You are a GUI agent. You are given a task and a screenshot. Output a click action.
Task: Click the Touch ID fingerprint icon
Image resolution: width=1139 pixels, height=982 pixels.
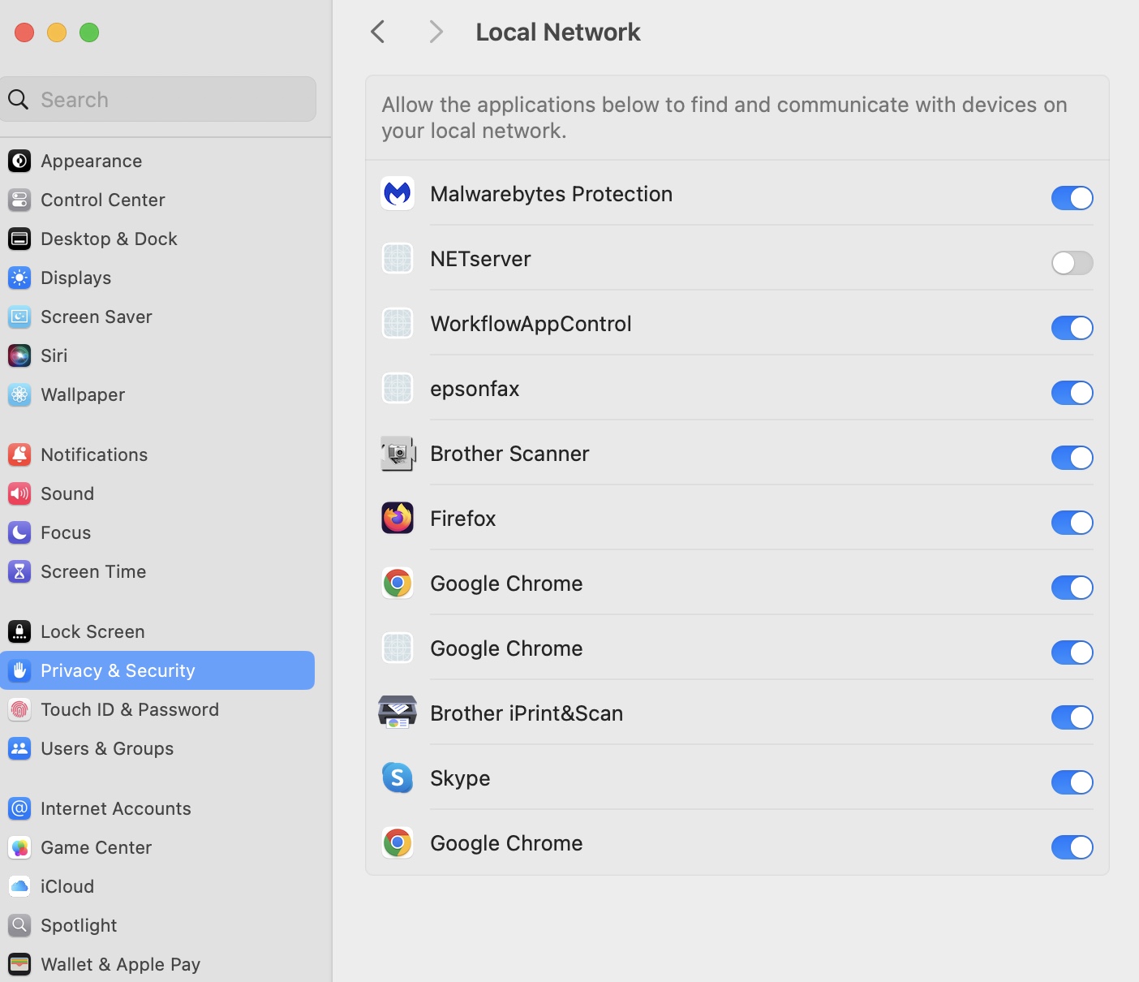19,709
